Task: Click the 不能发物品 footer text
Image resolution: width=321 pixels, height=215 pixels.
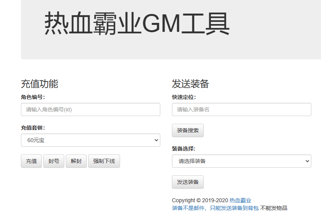Action: coord(274,208)
